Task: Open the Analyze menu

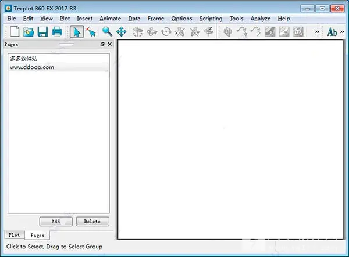Action: (261, 19)
